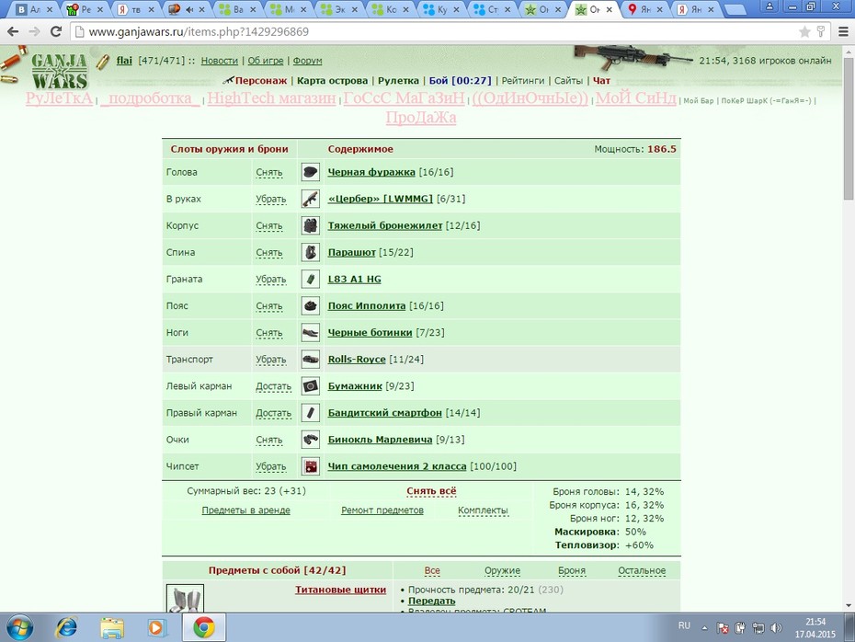Filter inventory by Броня tab
855x642 pixels.
tap(572, 570)
